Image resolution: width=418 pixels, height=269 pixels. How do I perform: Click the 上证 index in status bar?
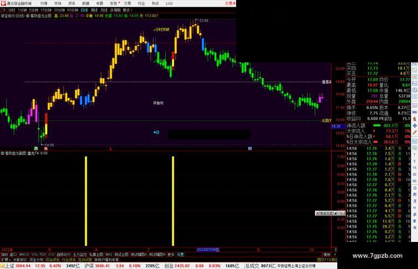tap(9, 266)
